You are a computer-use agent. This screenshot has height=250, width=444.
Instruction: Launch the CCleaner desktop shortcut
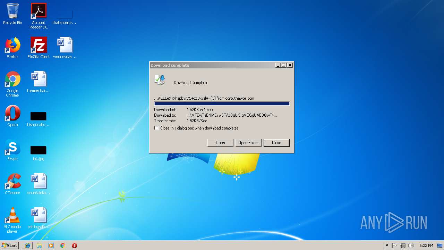click(x=12, y=184)
